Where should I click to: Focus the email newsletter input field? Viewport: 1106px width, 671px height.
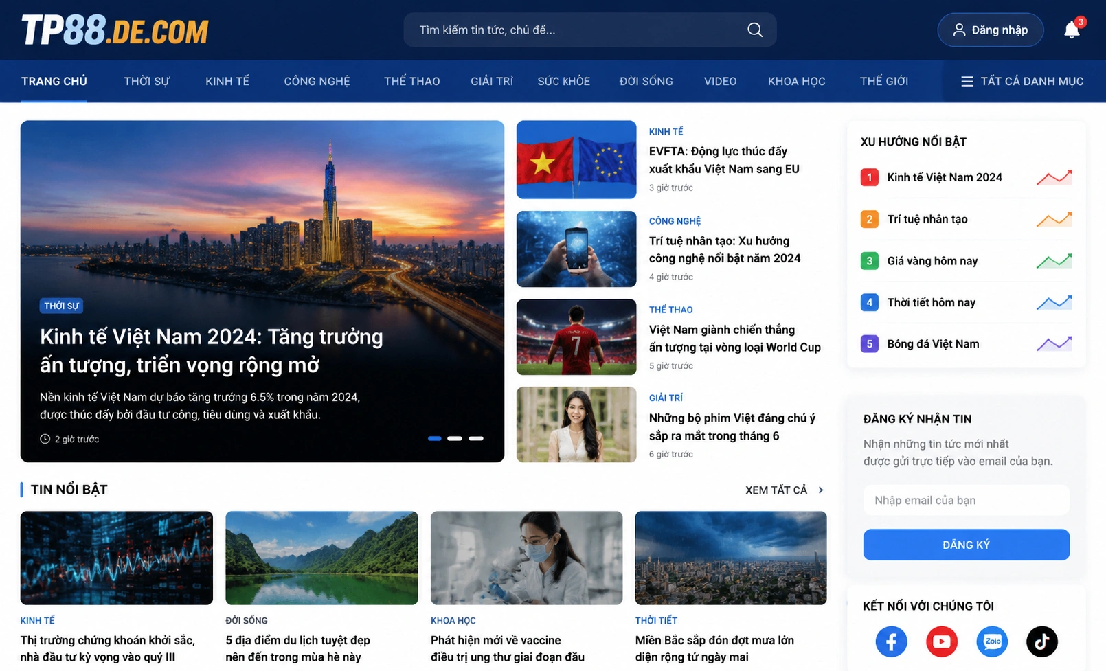click(966, 500)
